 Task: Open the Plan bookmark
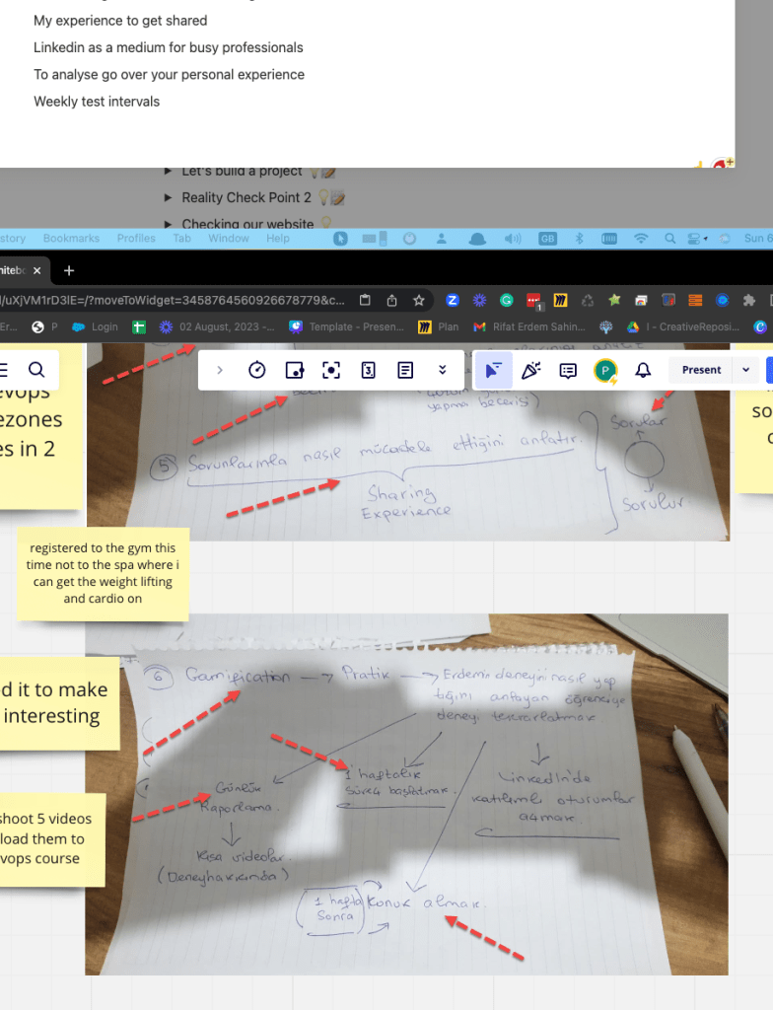click(x=439, y=327)
